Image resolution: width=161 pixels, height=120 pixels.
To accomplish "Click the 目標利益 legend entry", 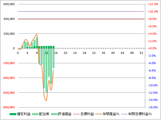I will click(x=84, y=114).
